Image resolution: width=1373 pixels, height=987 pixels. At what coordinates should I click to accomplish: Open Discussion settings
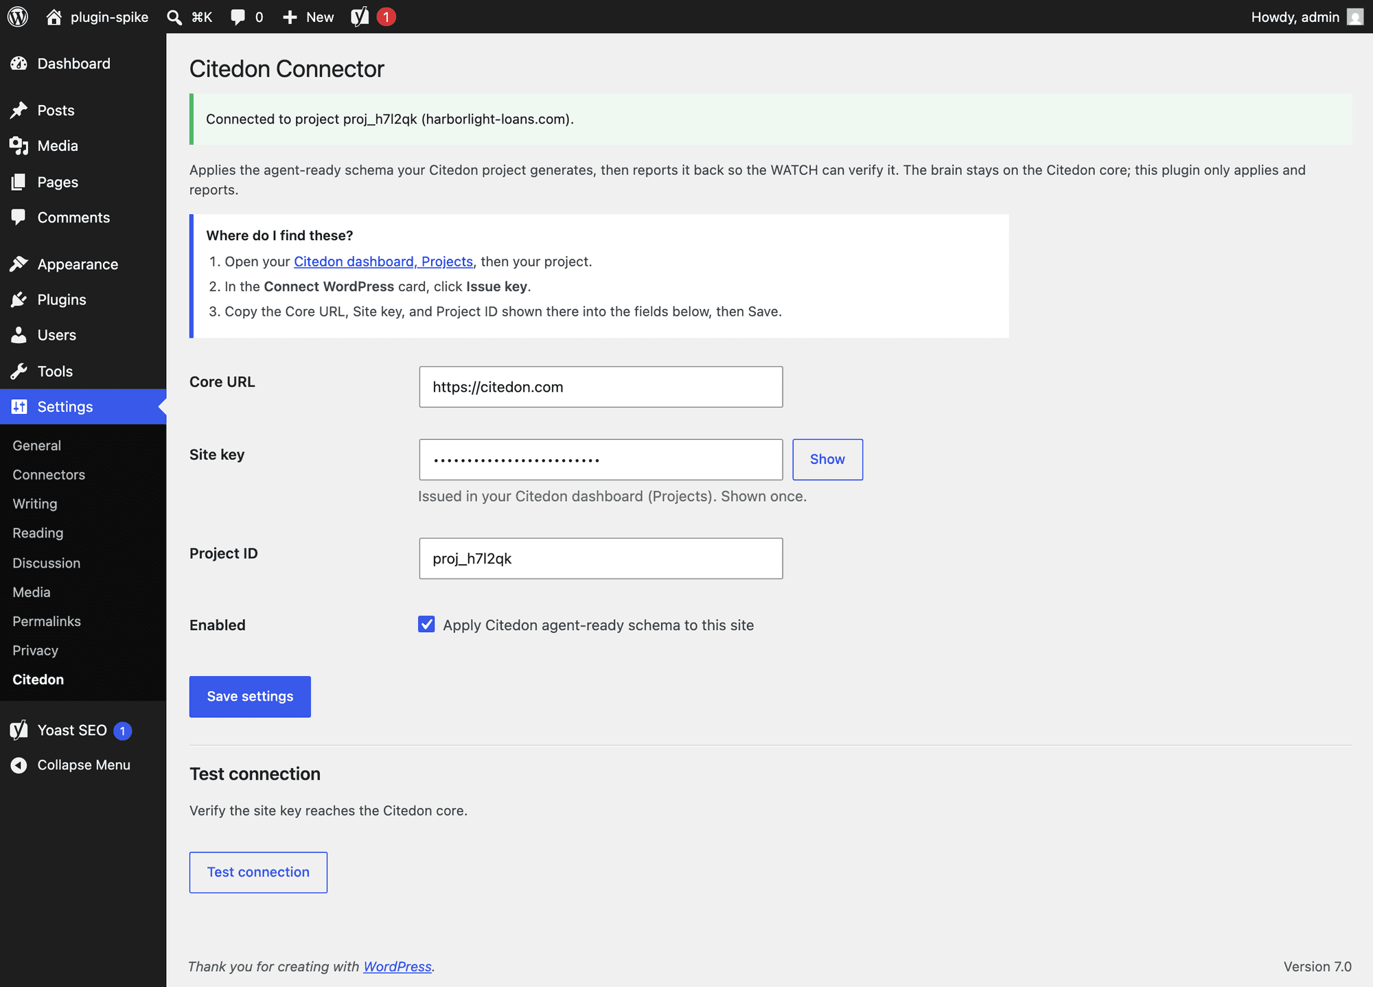coord(47,563)
